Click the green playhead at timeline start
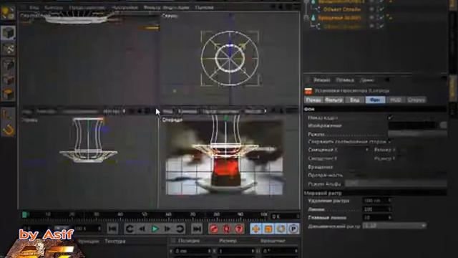The image size is (458, 258). click(25, 215)
